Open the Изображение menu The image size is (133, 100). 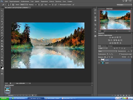click(25, 1)
